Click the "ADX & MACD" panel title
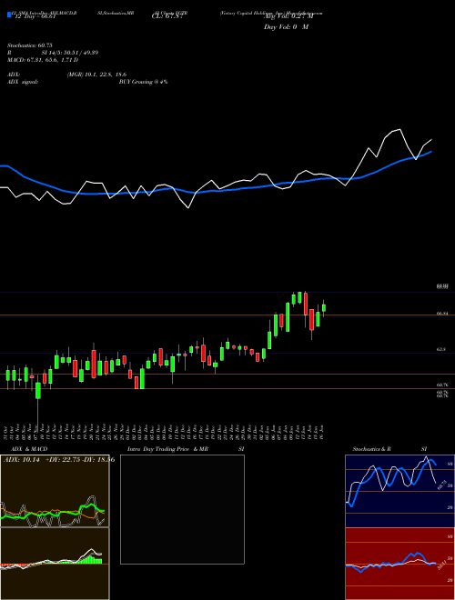The image size is (455, 600). (29, 449)
